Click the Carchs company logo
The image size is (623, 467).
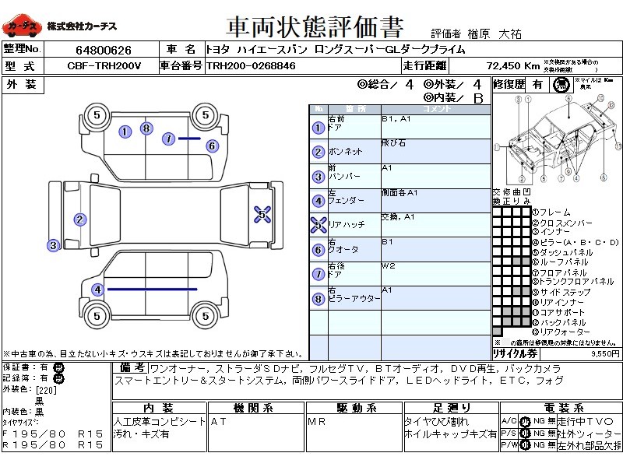(22, 26)
